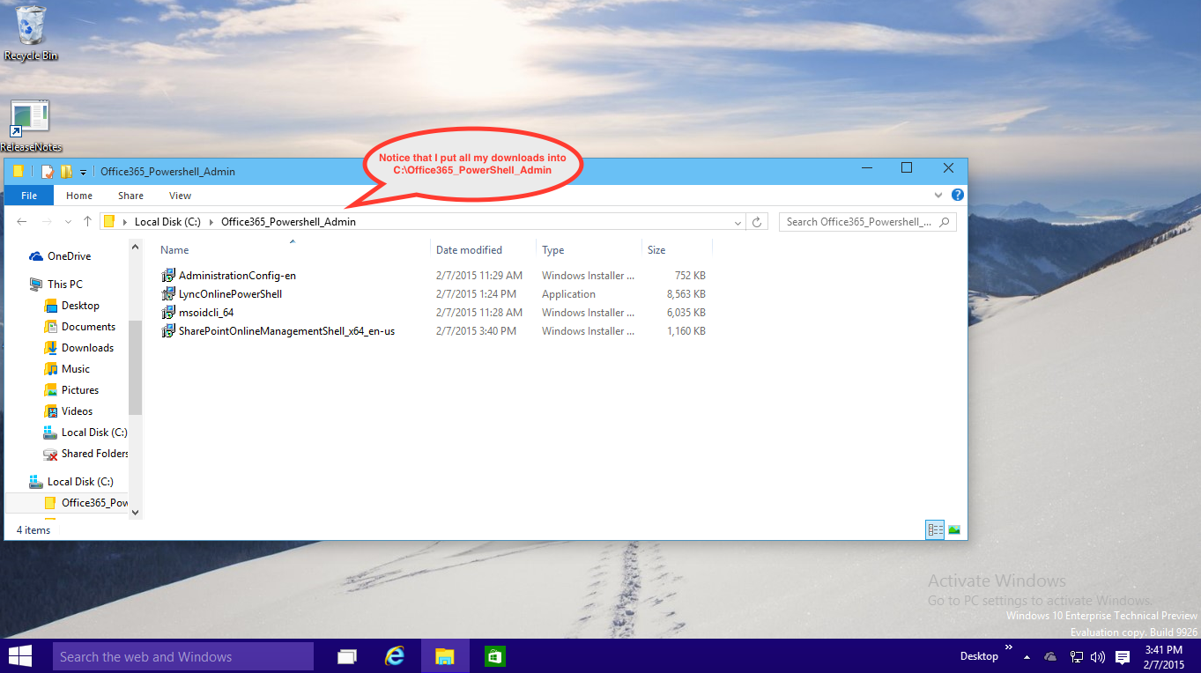This screenshot has height=673, width=1201.
Task: Open Pictures in the navigation pane
Action: pyautogui.click(x=80, y=390)
